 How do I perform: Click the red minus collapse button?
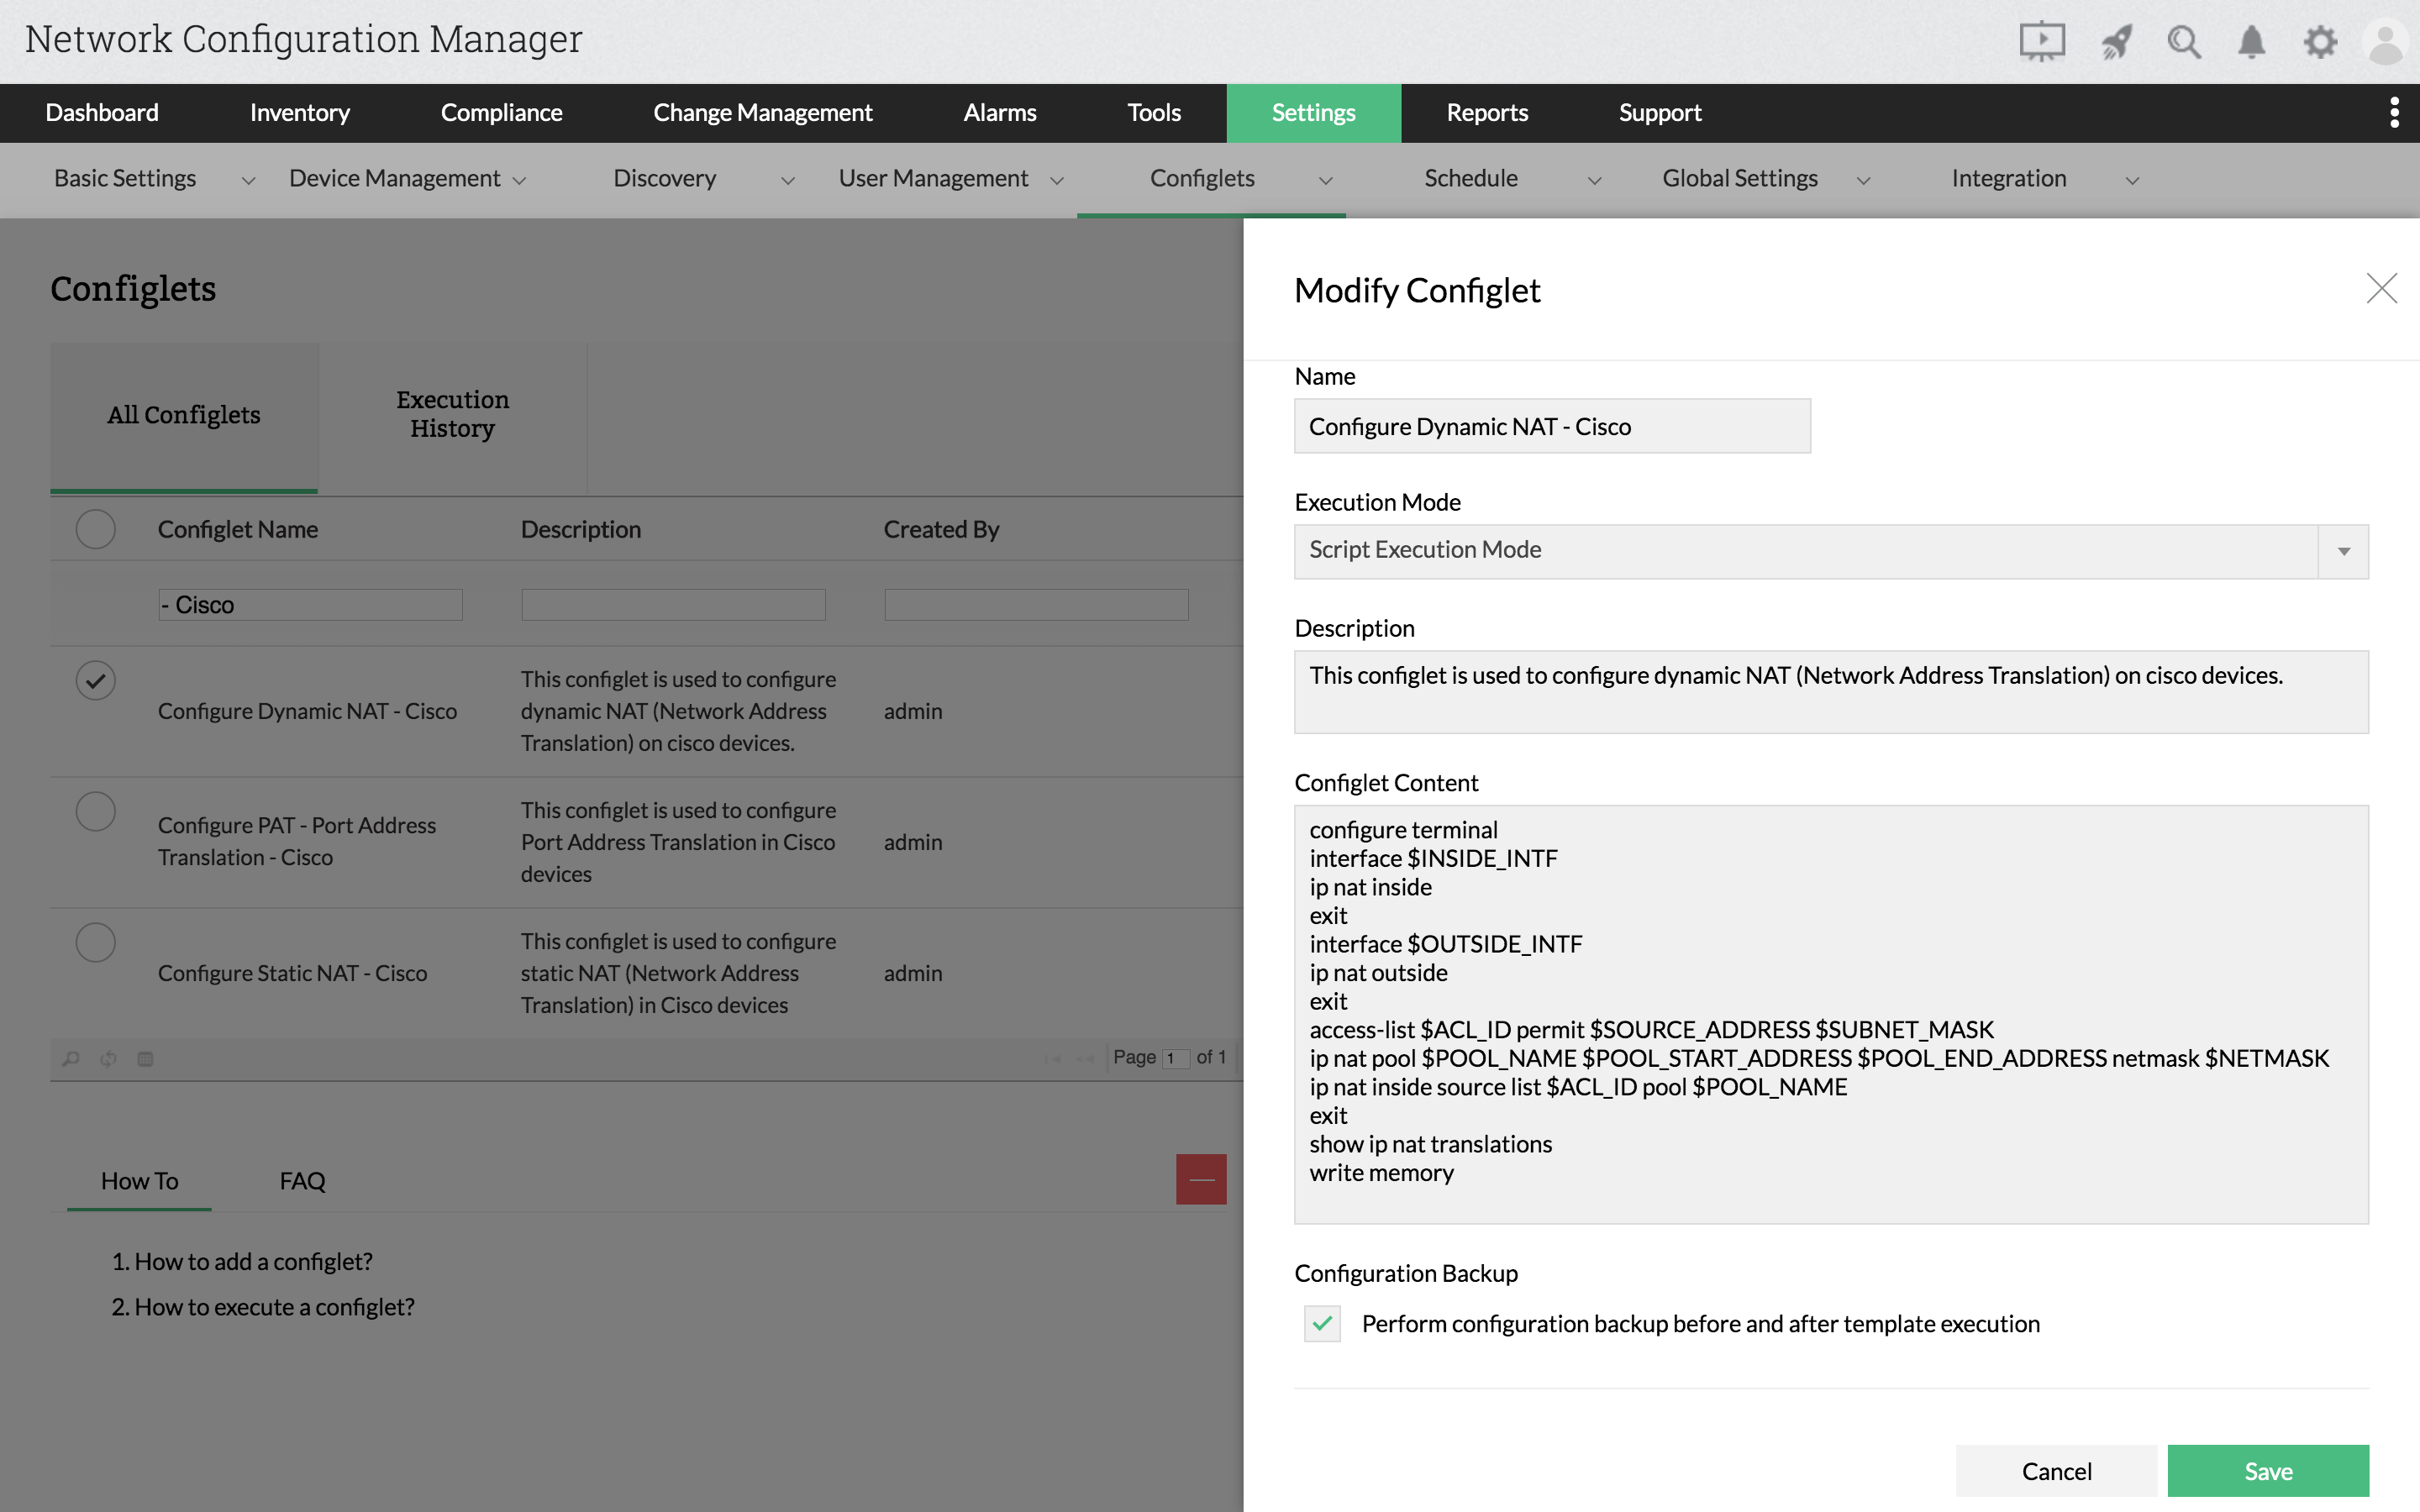[1202, 1179]
